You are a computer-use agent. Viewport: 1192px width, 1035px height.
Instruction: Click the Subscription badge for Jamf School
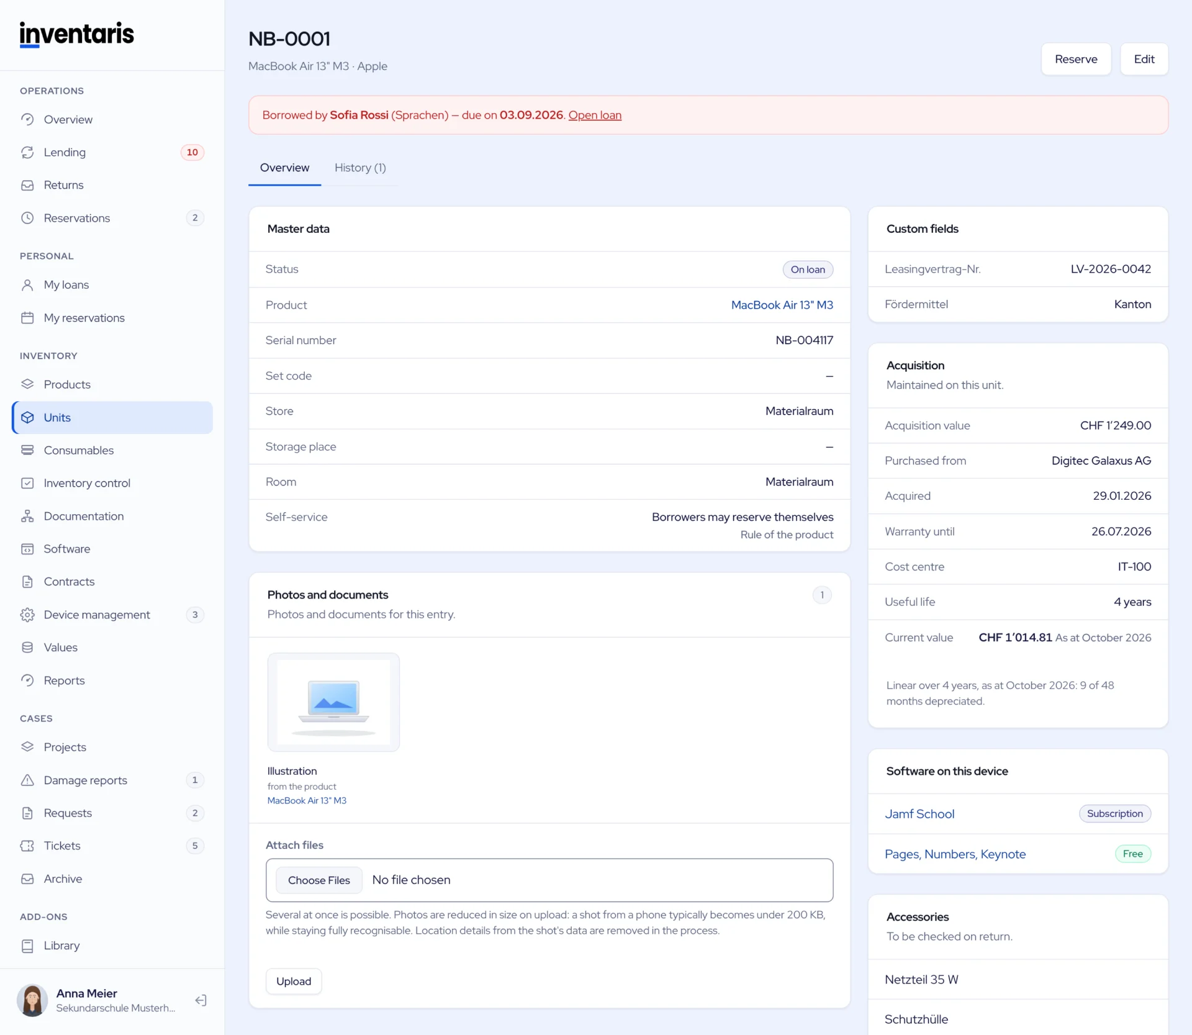[x=1114, y=813]
